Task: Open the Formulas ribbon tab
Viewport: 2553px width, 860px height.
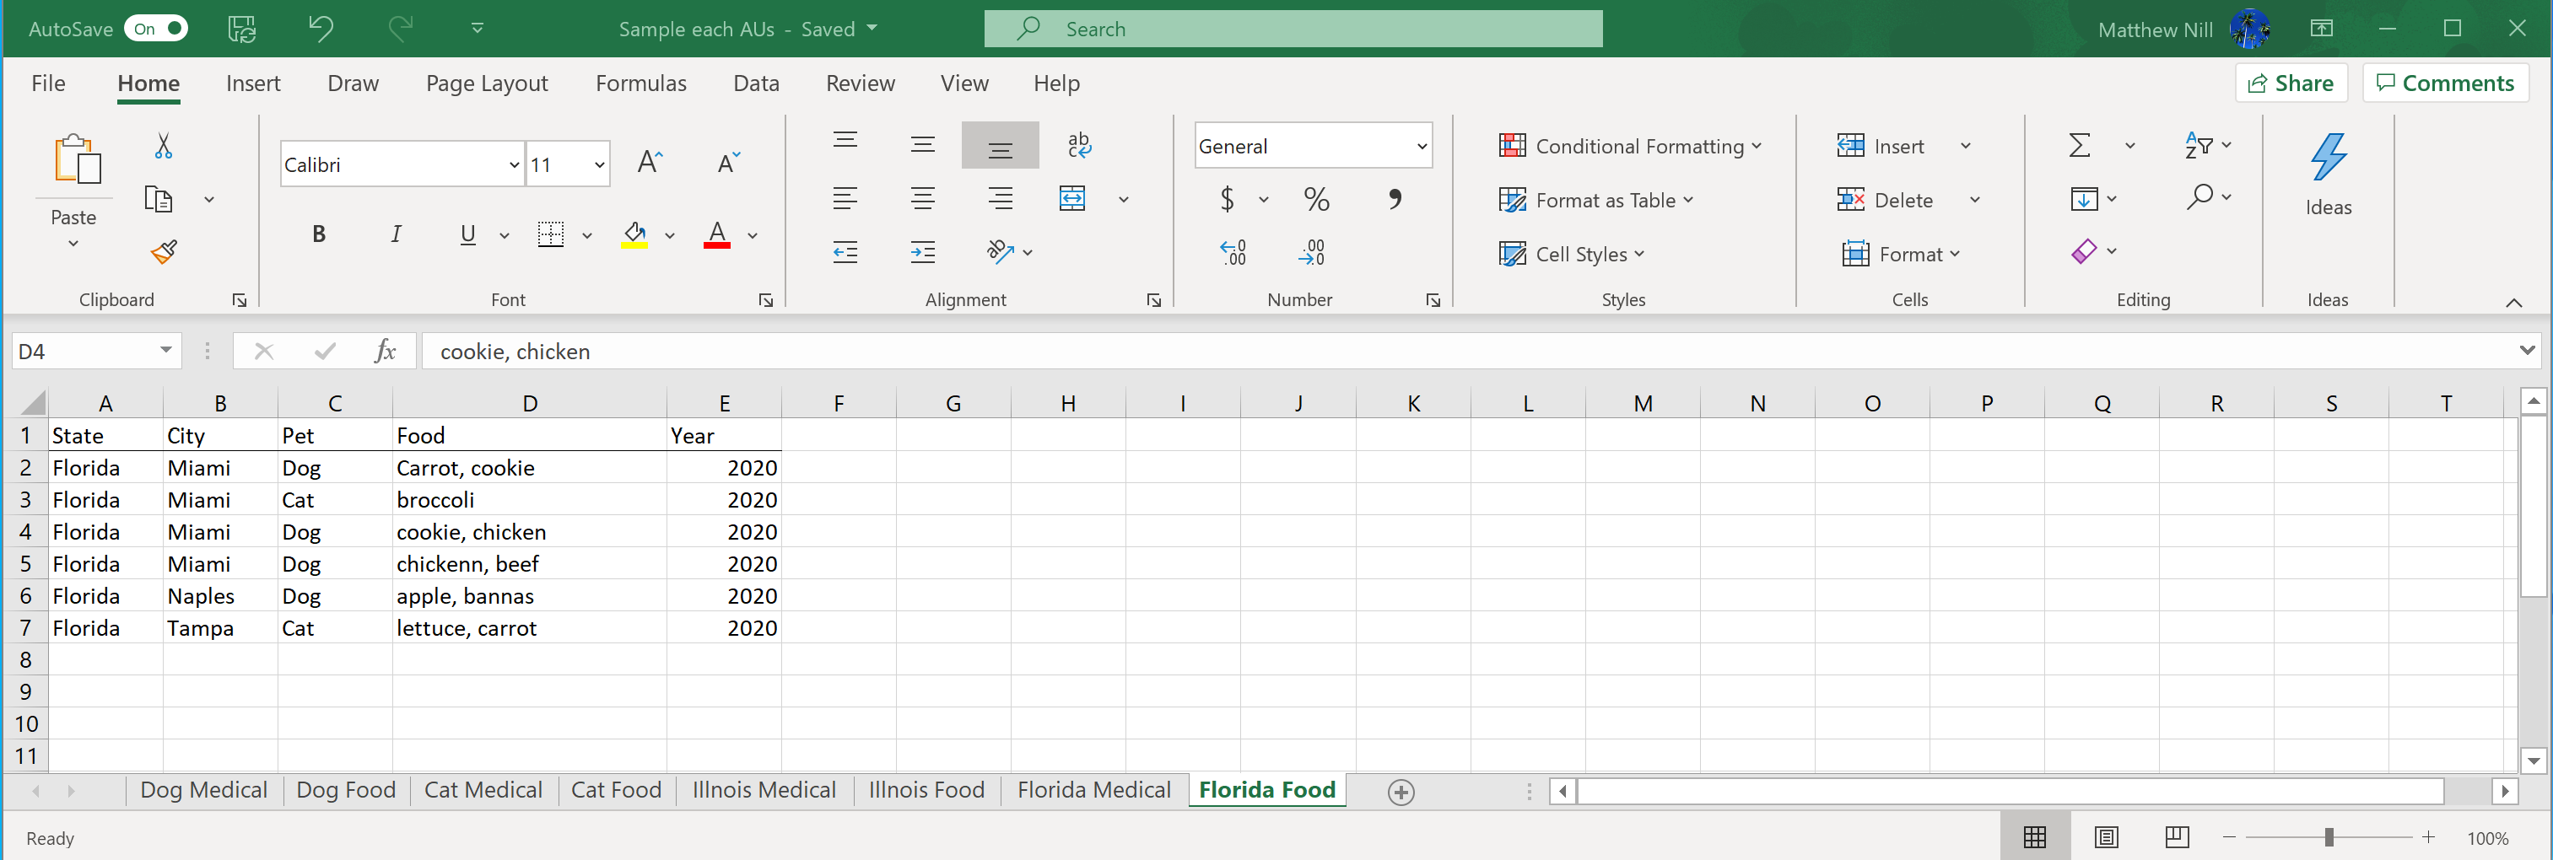Action: [640, 83]
